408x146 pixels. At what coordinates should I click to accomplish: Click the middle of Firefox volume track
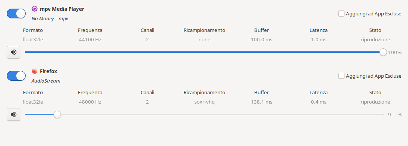[x=204, y=114]
